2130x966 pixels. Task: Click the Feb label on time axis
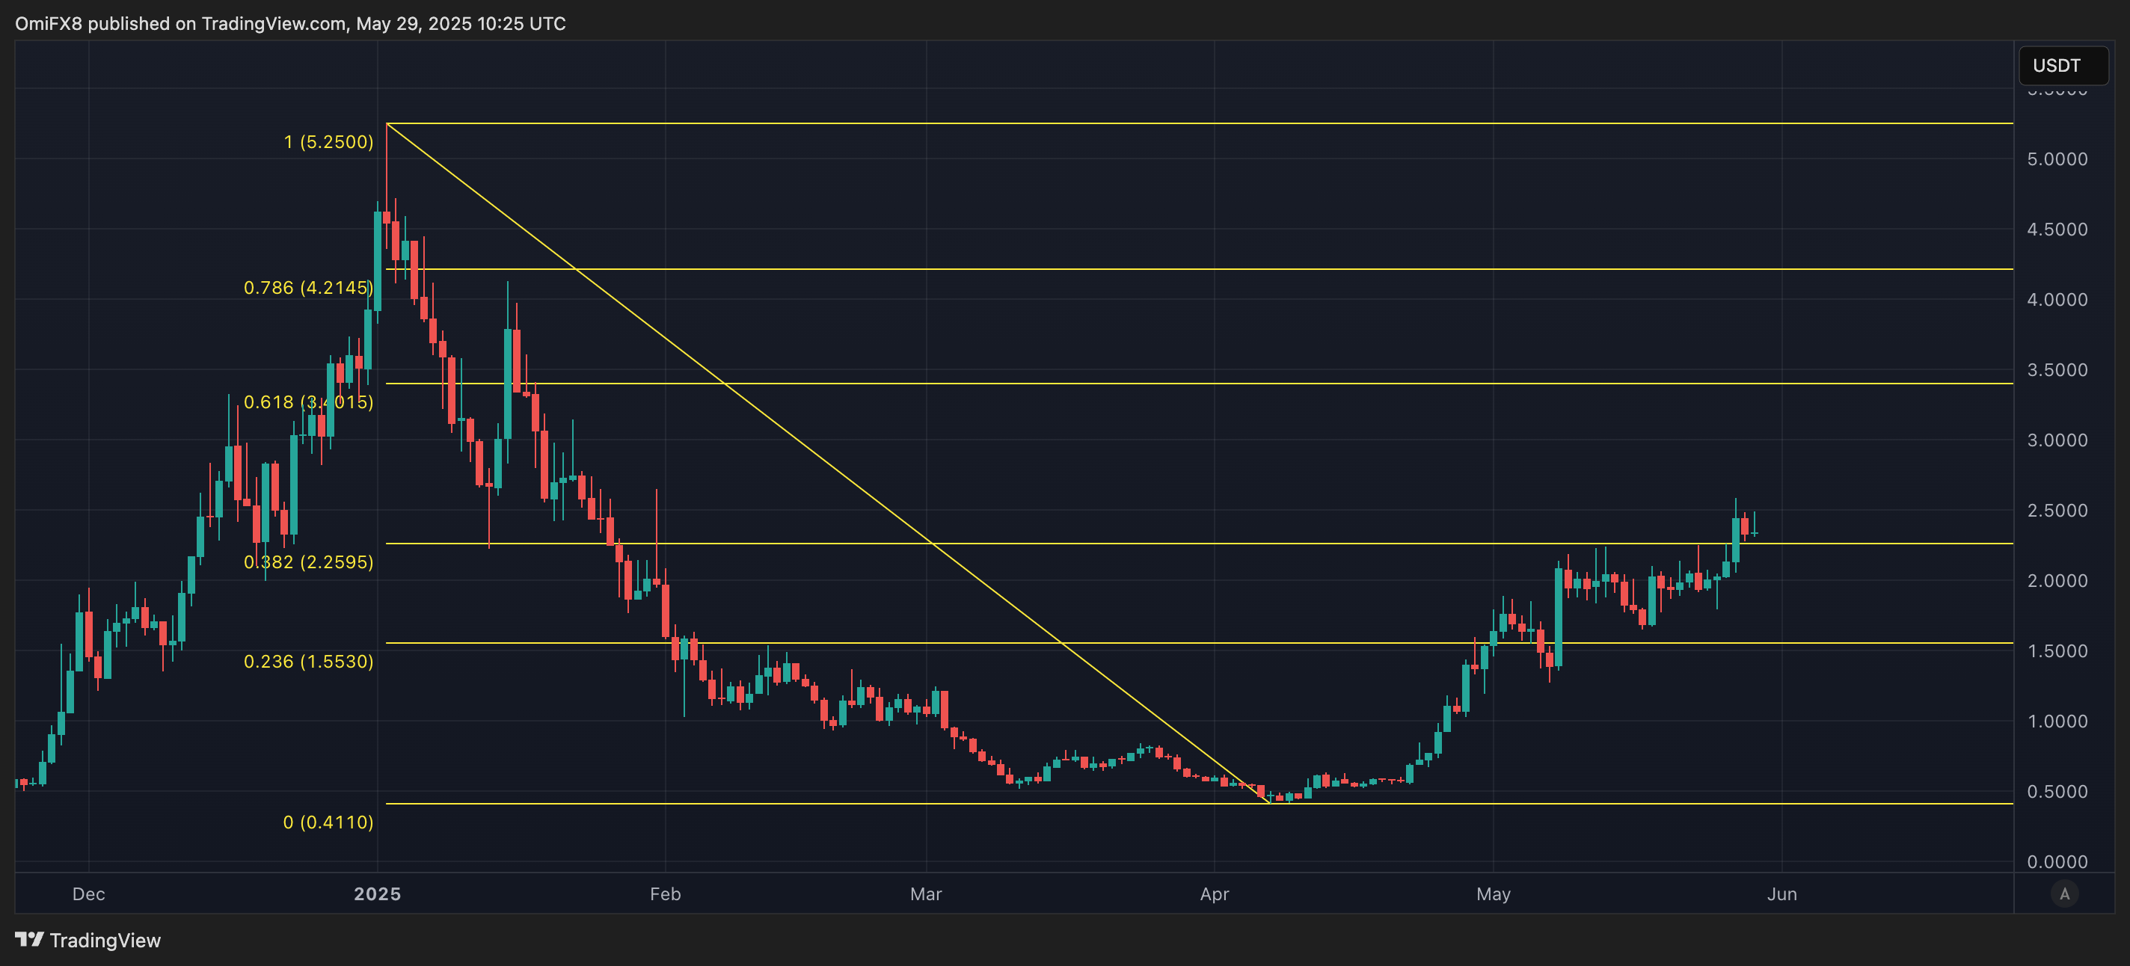(665, 894)
